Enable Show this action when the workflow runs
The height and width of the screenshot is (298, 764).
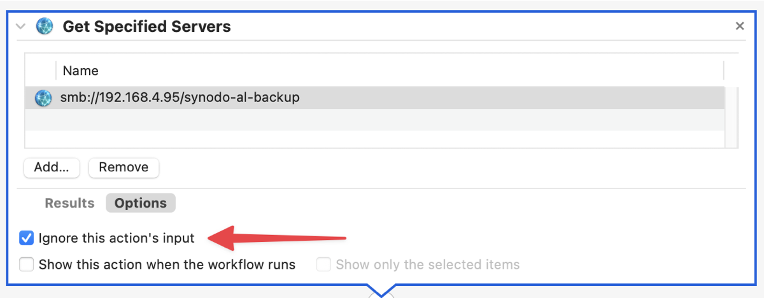(x=27, y=264)
